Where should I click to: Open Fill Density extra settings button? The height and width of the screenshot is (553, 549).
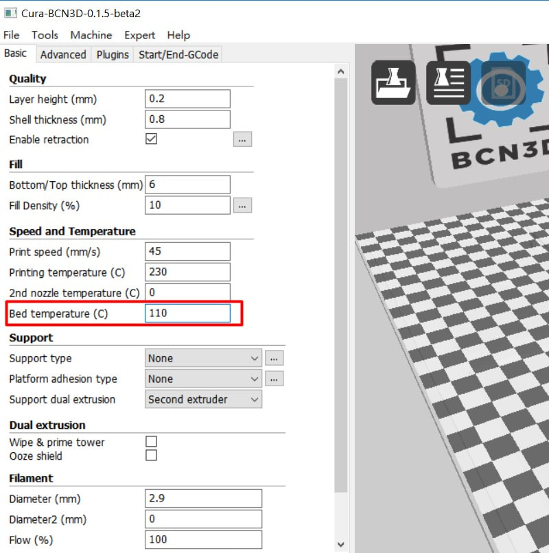click(x=242, y=205)
